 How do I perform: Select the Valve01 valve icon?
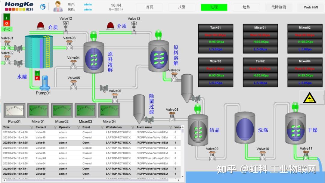point(7,46)
